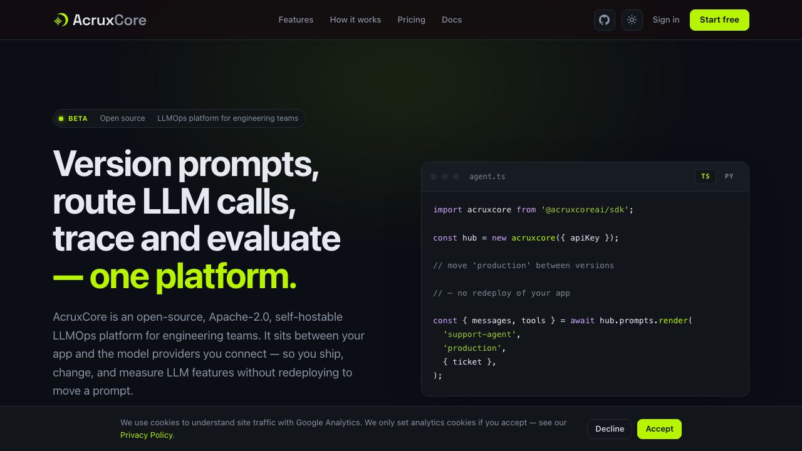Open the GitHub repository icon
802x451 pixels.
[605, 20]
